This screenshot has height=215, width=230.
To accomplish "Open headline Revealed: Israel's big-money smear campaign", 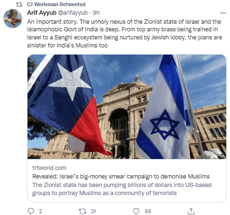I will pyautogui.click(x=121, y=177).
